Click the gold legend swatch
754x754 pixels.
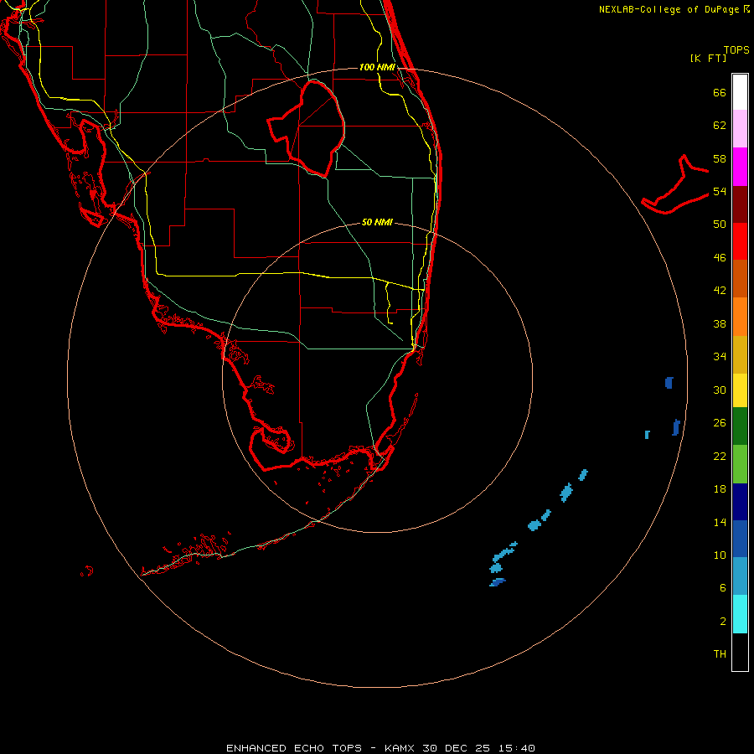pos(740,355)
